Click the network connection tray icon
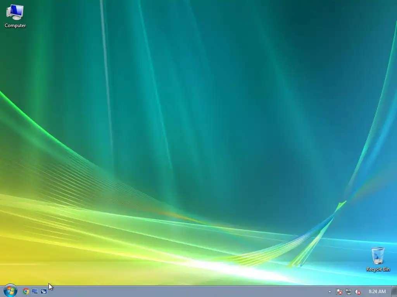The image size is (397, 297). tap(349, 292)
